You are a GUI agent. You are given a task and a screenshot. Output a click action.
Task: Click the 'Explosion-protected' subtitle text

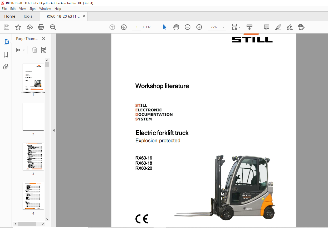pyautogui.click(x=158, y=141)
